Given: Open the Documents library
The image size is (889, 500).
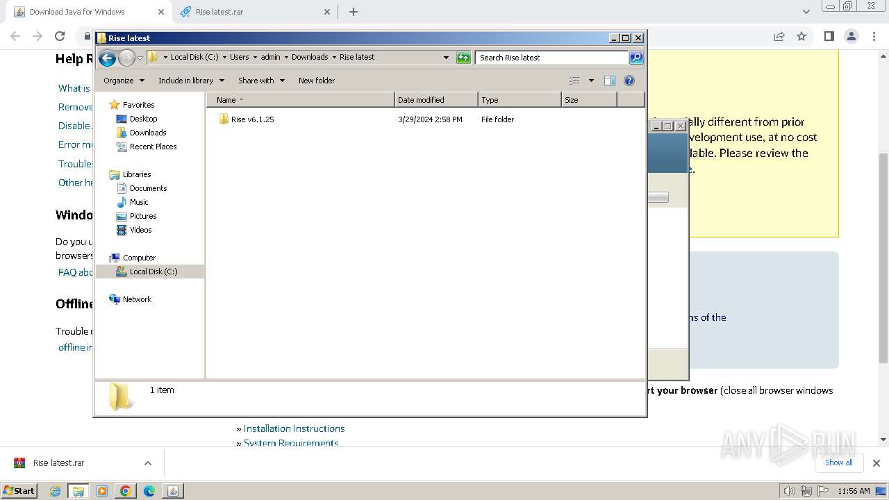Looking at the screenshot, I should tap(148, 188).
